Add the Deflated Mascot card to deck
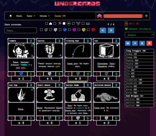The height and width of the screenshot is (136, 156). click(106, 101)
